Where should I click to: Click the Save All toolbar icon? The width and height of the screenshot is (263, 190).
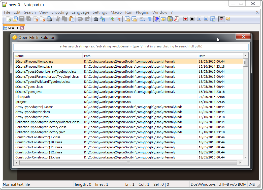pyautogui.click(x=29, y=19)
